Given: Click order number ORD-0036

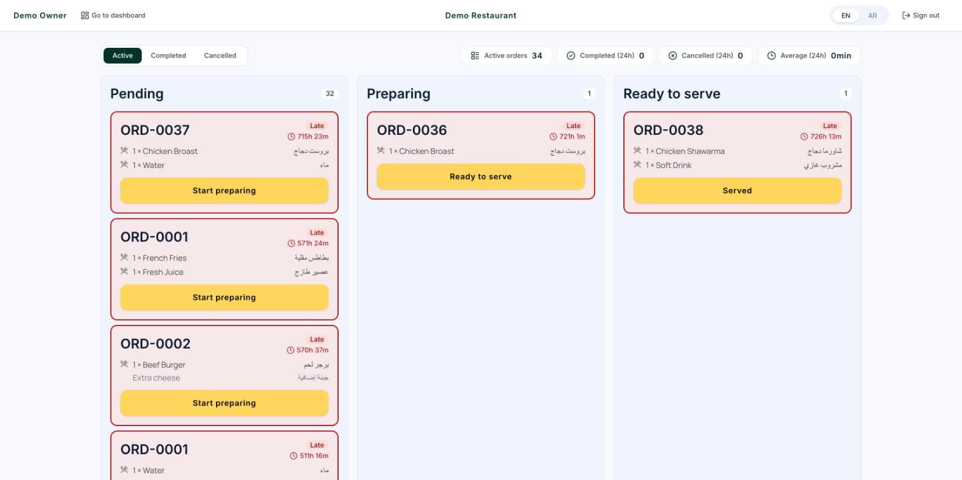Looking at the screenshot, I should click(x=412, y=130).
